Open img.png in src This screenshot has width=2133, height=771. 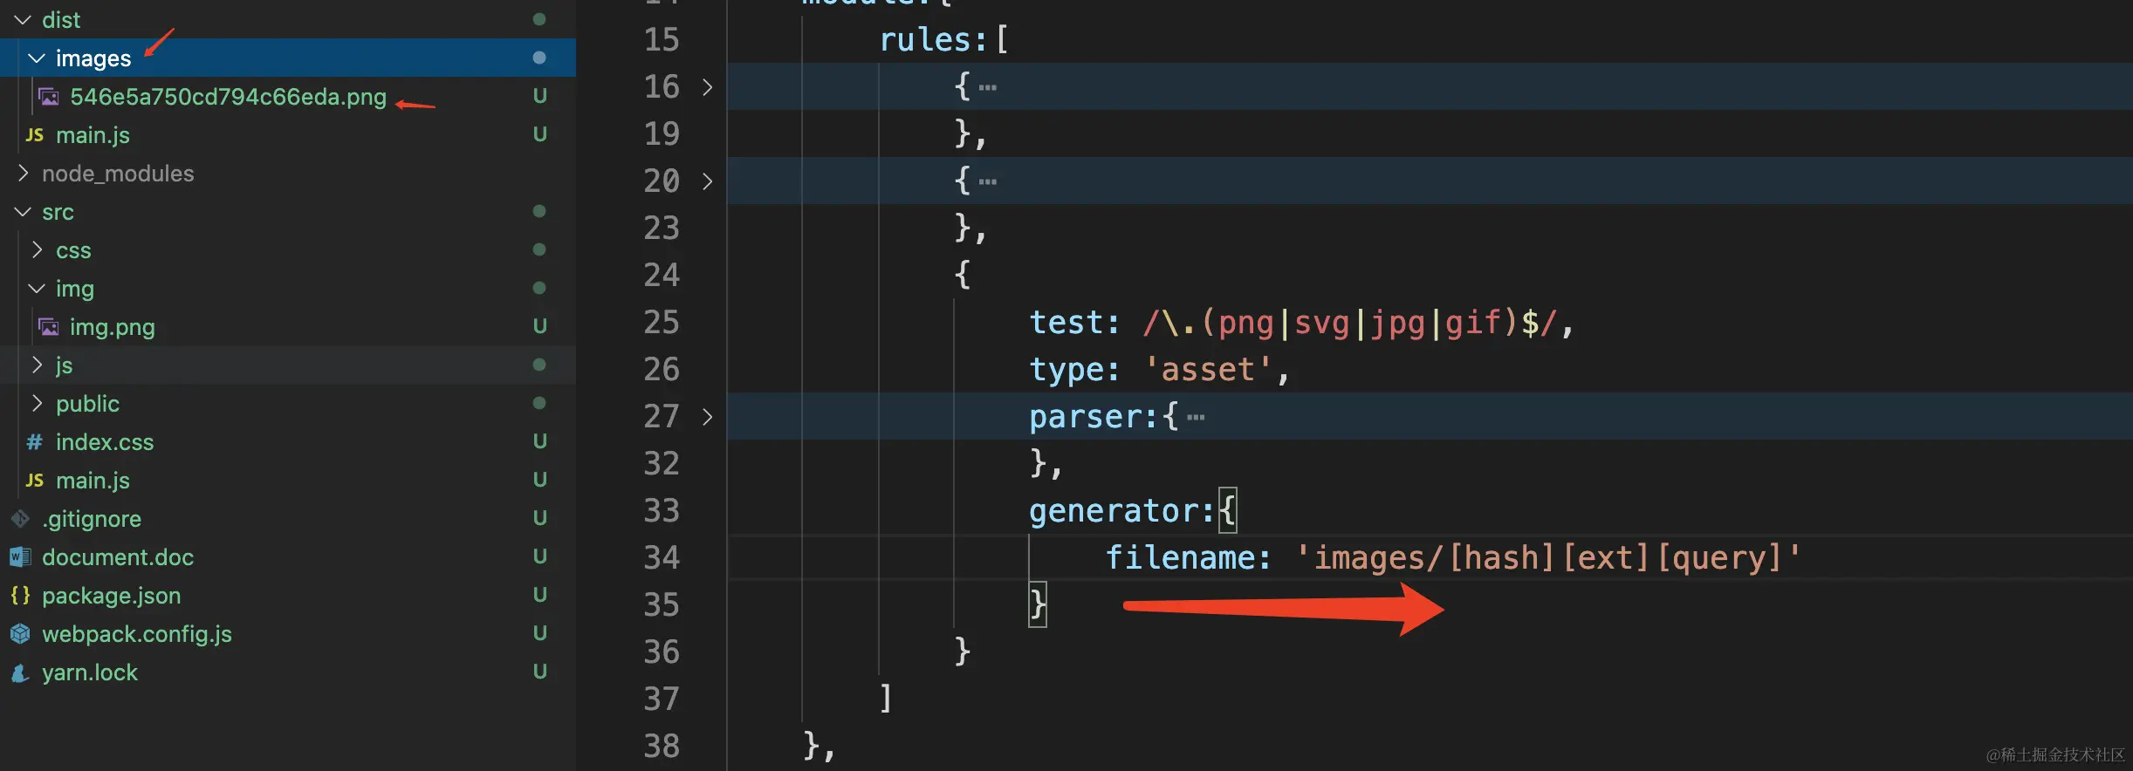tap(113, 327)
